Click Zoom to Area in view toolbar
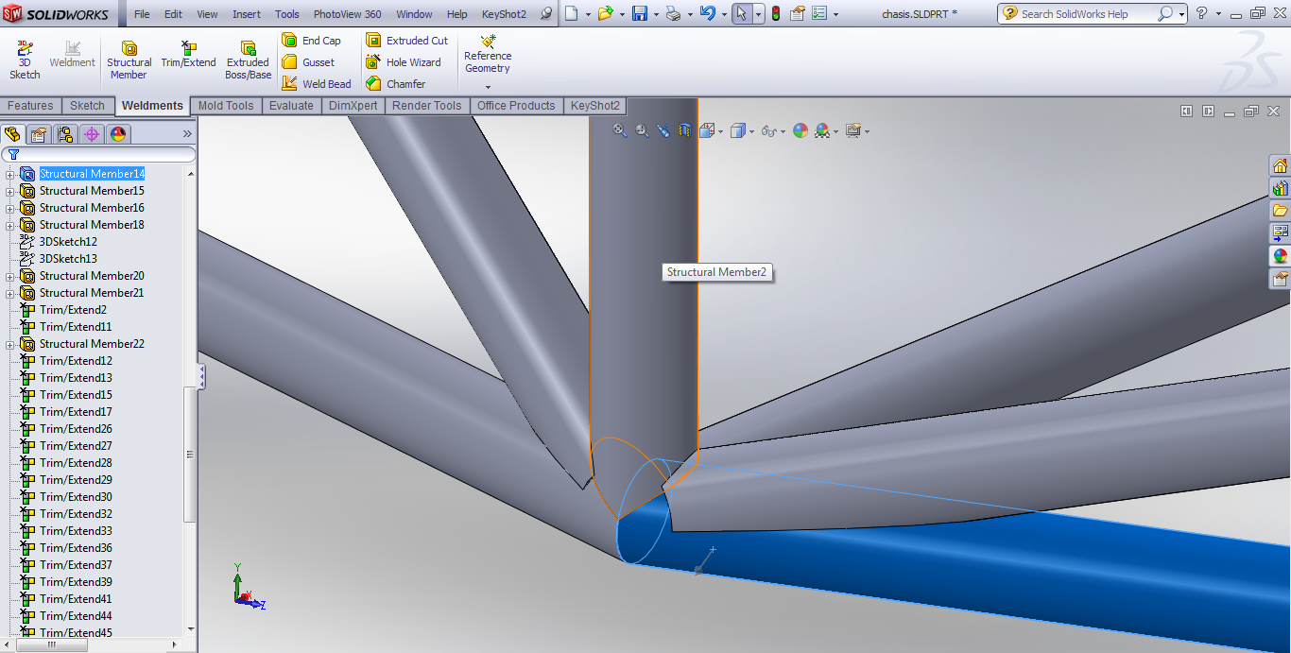 643,130
